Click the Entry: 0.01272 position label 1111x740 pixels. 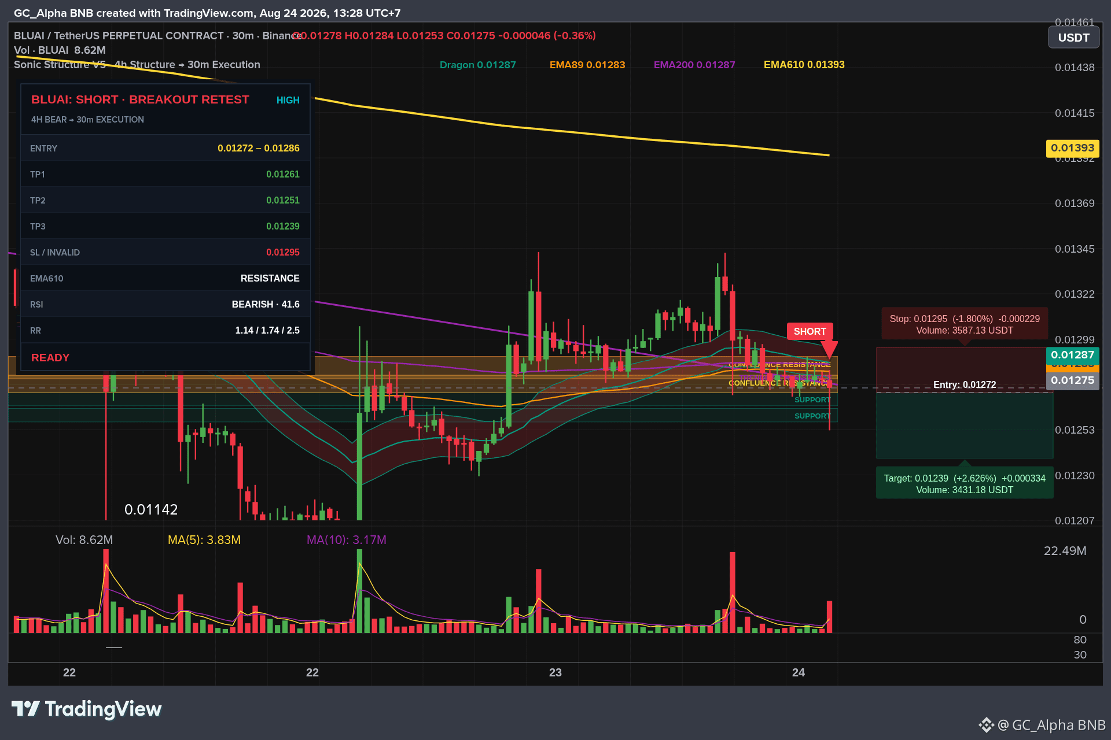965,384
